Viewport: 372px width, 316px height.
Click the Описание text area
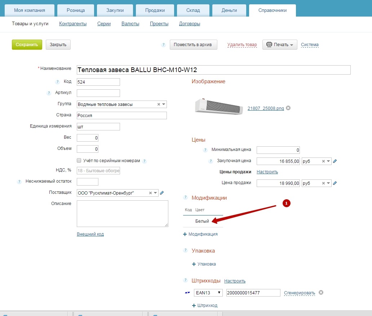click(123, 214)
